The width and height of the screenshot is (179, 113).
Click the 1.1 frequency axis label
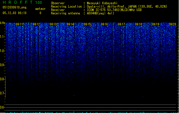coord(3,37)
